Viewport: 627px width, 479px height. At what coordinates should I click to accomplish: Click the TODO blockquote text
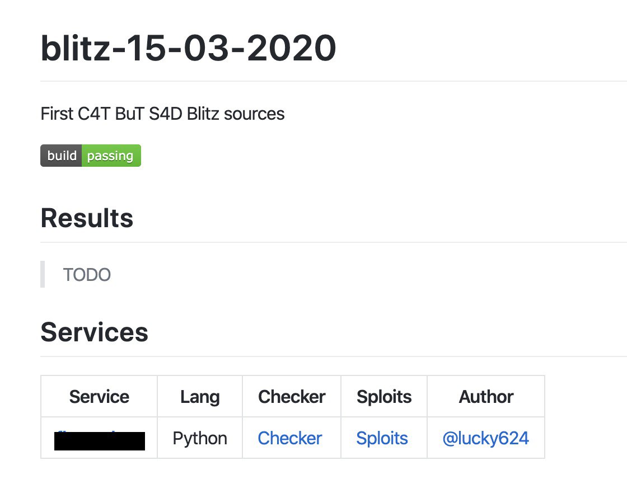(x=87, y=275)
